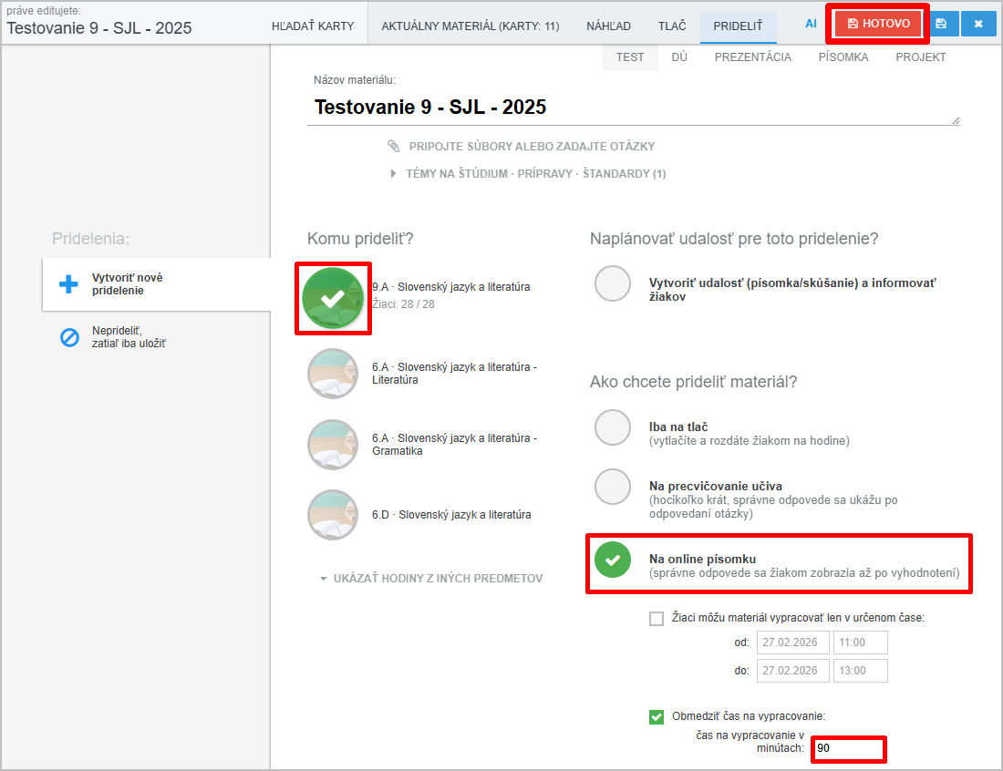Viewport: 1003px width, 771px height.
Task: Select the 6.D Slovenský jazyk class icon
Action: point(333,515)
